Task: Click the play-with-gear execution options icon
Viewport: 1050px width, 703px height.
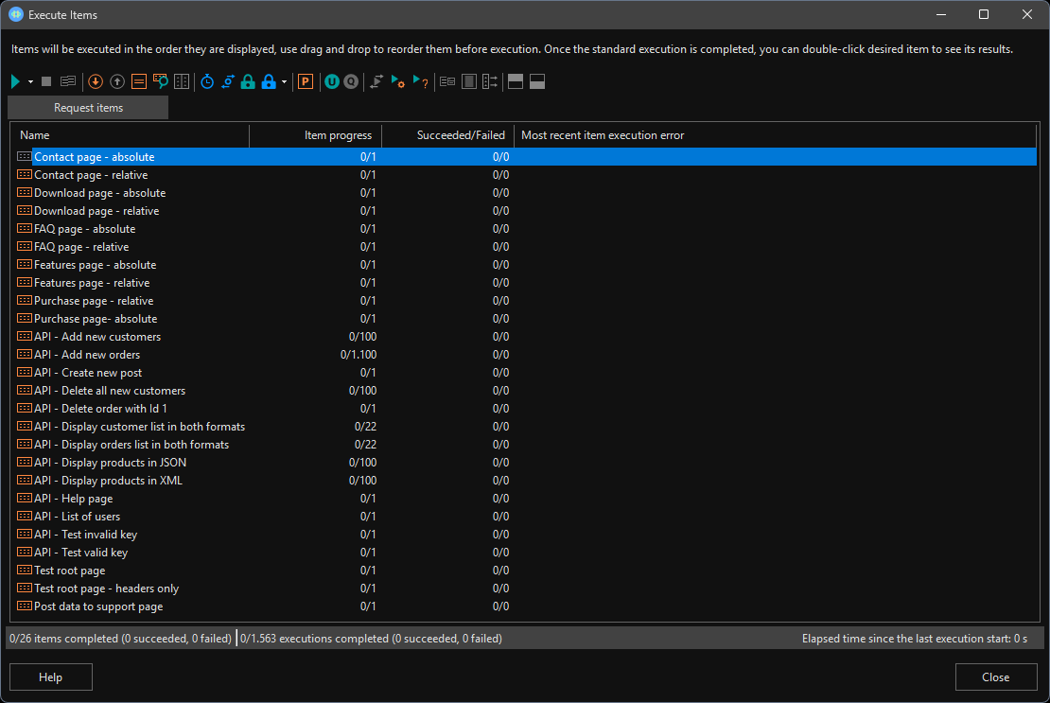Action: 395,81
